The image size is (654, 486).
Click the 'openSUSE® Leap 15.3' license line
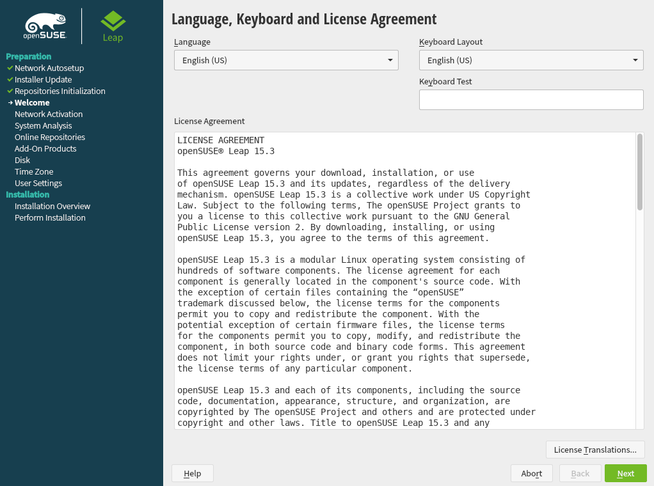(x=226, y=151)
